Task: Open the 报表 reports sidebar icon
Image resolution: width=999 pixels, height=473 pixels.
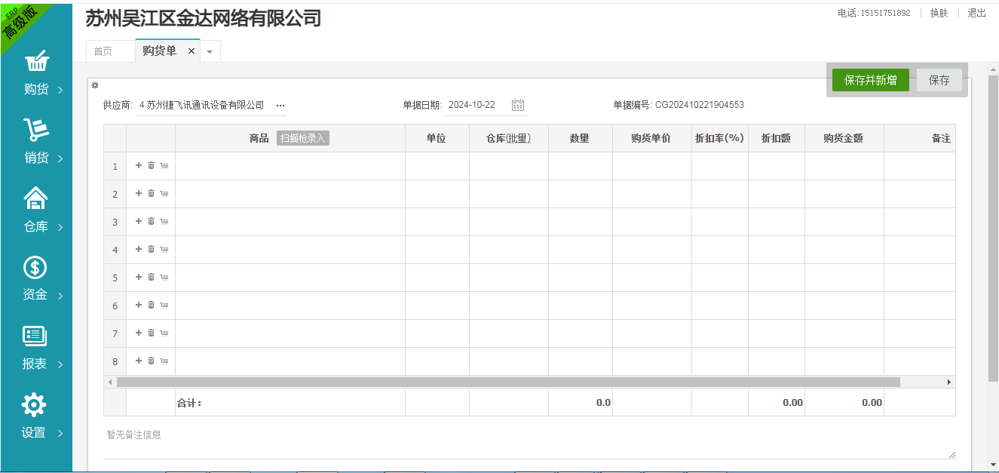Action: (x=35, y=336)
